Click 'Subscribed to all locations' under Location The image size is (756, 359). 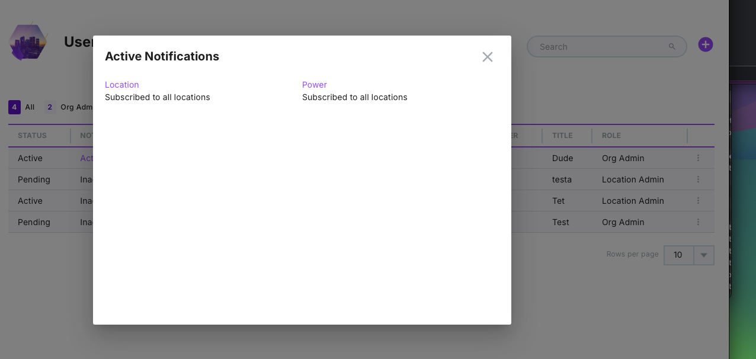tap(158, 97)
